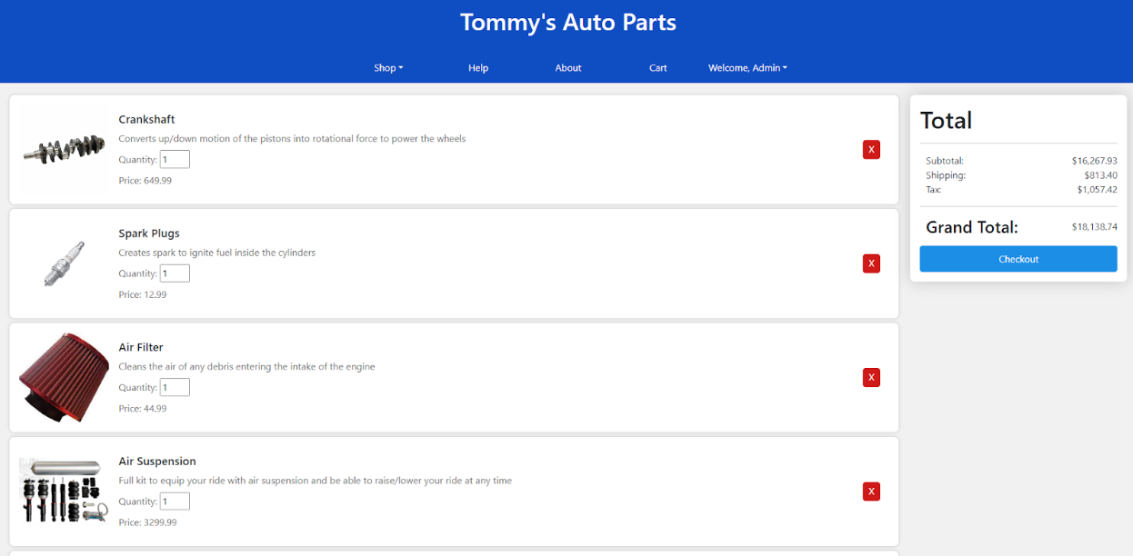The image size is (1133, 556).
Task: Open the Shop dropdown menu
Action: [x=388, y=67]
